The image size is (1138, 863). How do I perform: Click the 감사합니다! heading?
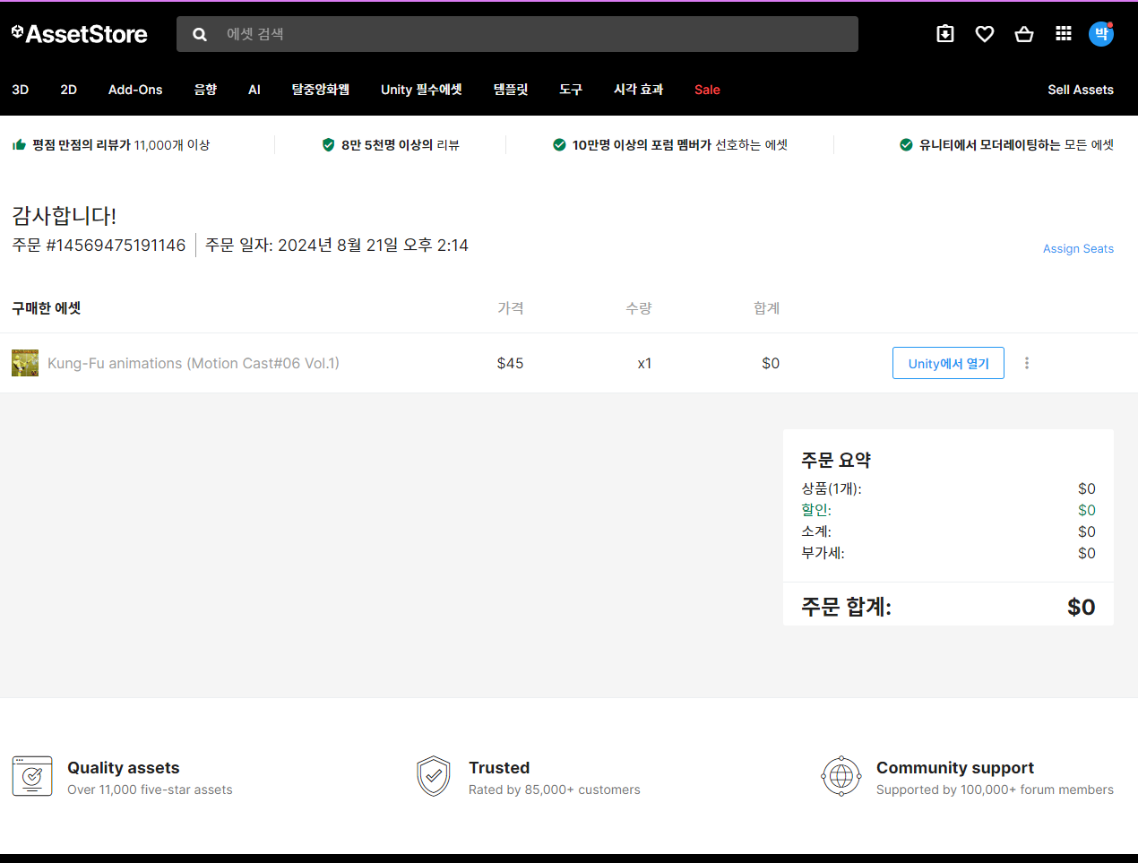tap(64, 215)
